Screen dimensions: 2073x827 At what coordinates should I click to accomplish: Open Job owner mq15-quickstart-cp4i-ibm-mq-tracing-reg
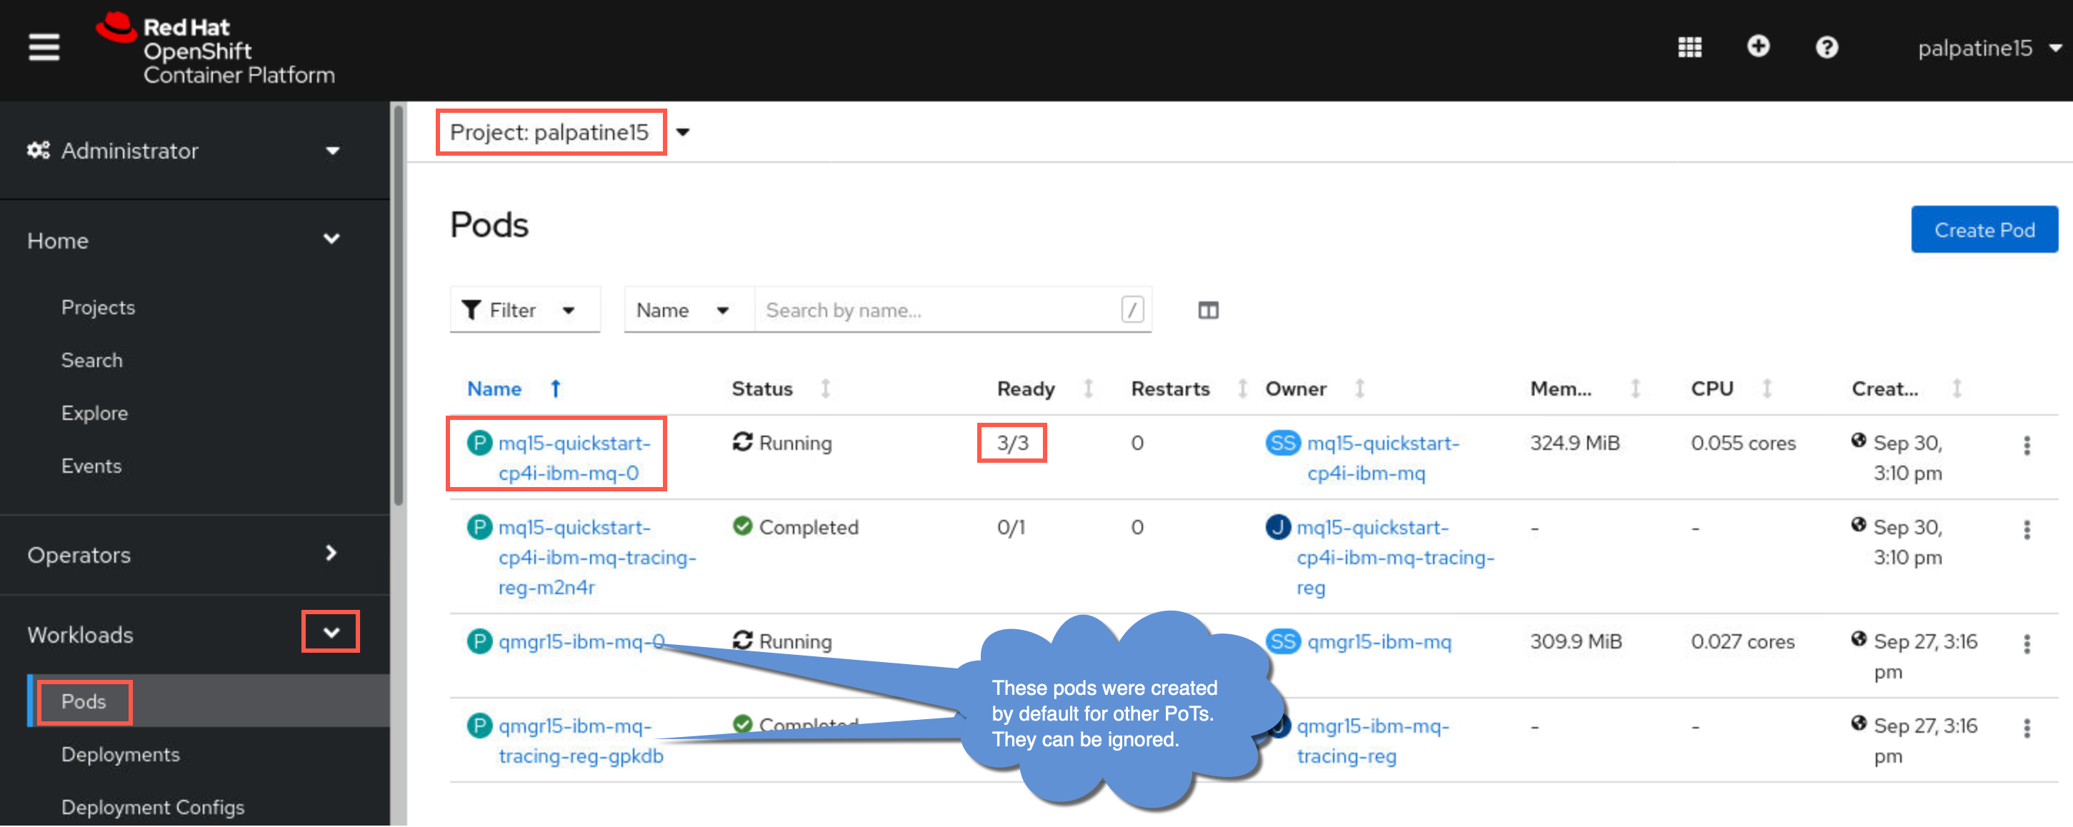(x=1395, y=558)
